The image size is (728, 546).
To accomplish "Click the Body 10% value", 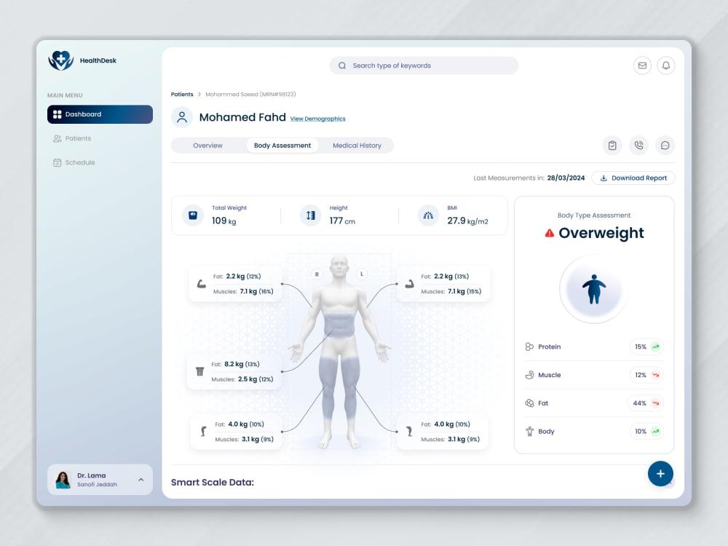I will tap(641, 431).
